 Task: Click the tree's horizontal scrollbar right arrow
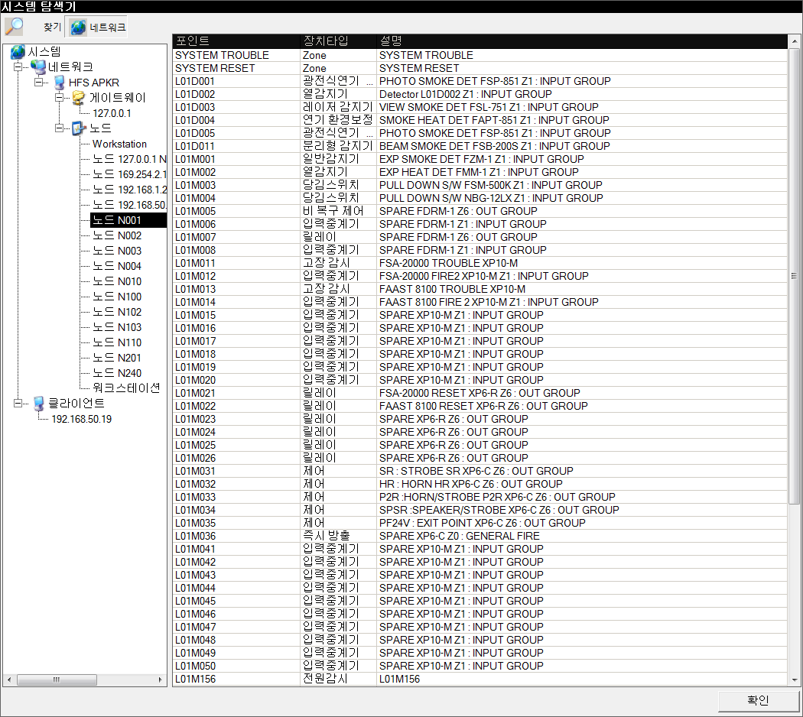point(161,680)
